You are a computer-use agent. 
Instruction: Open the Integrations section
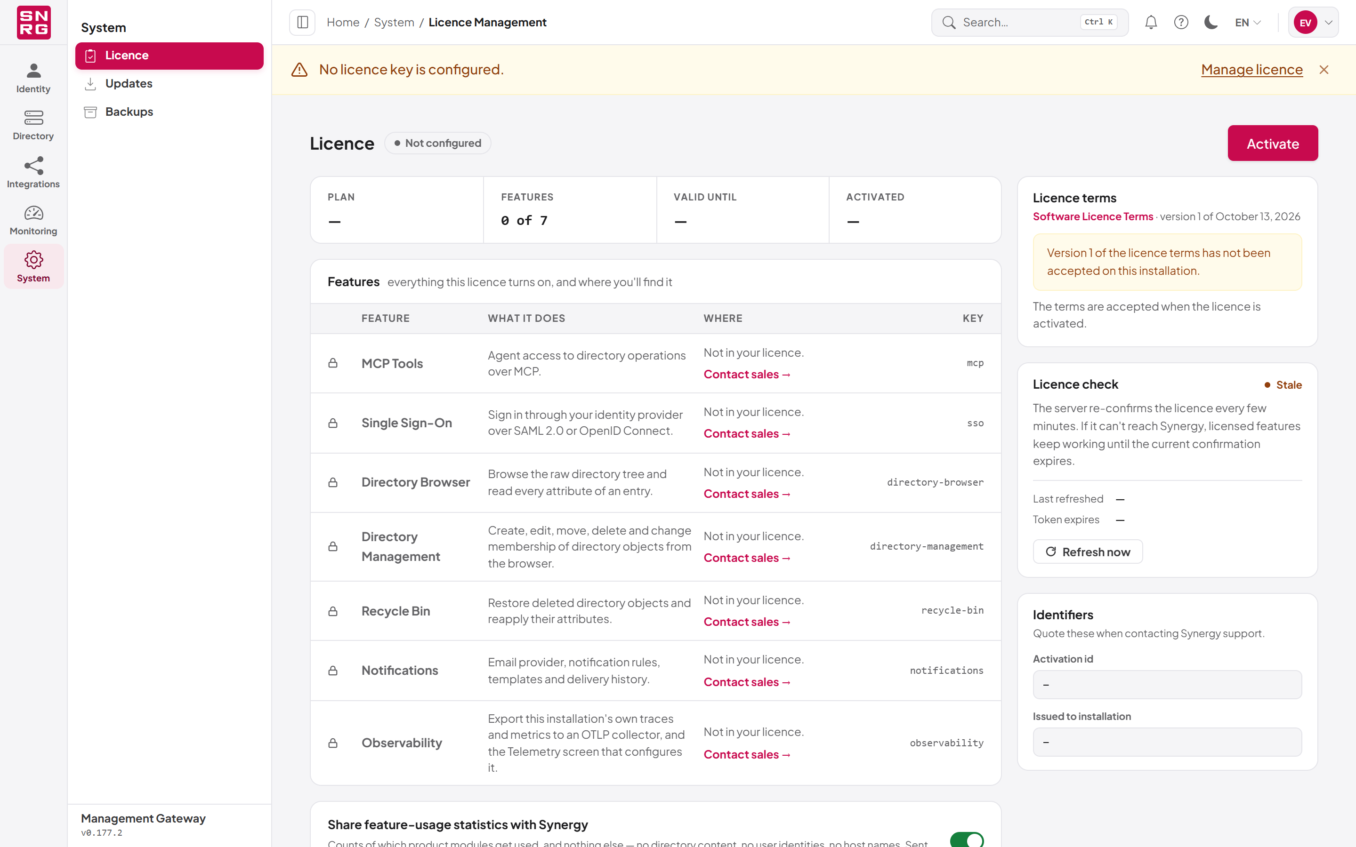click(33, 173)
